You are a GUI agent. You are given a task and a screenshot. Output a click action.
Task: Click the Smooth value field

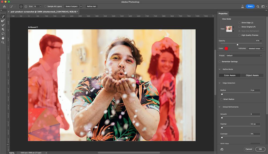pos(255,114)
